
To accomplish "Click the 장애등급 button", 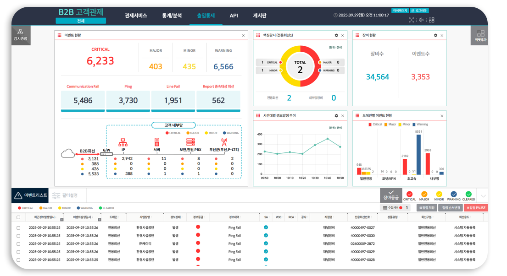I will point(391,195).
